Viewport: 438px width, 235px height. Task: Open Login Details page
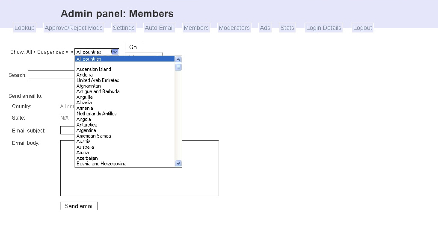323,28
